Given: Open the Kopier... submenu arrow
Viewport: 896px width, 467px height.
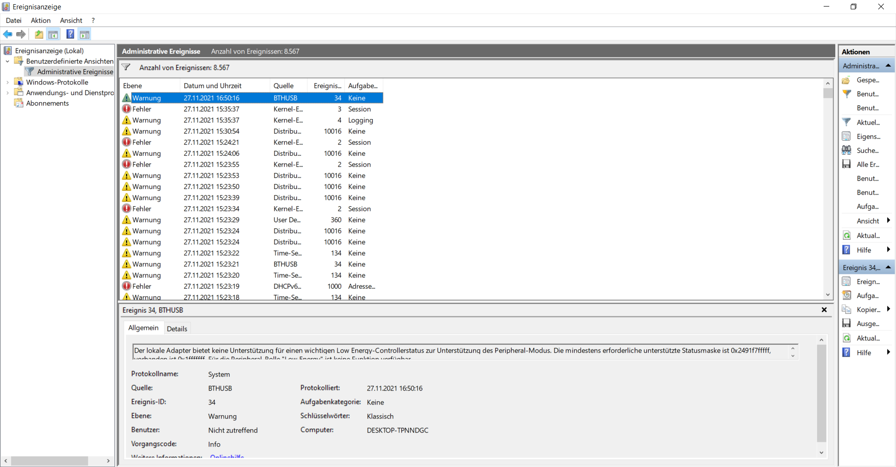Looking at the screenshot, I should (x=889, y=309).
